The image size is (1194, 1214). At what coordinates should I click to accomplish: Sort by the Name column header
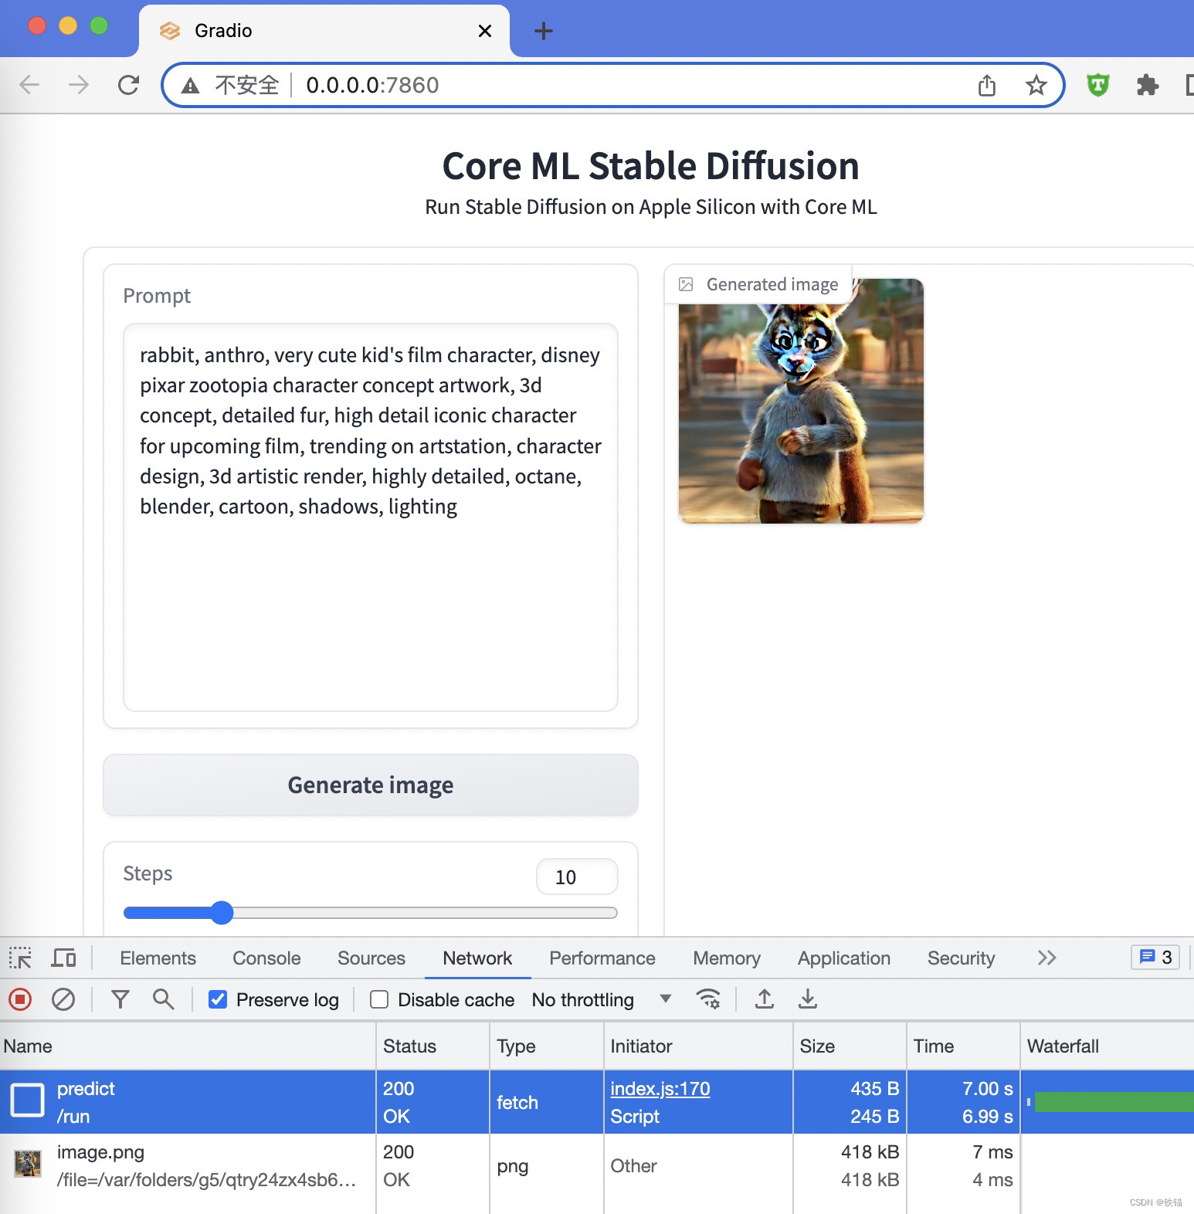(x=188, y=1046)
